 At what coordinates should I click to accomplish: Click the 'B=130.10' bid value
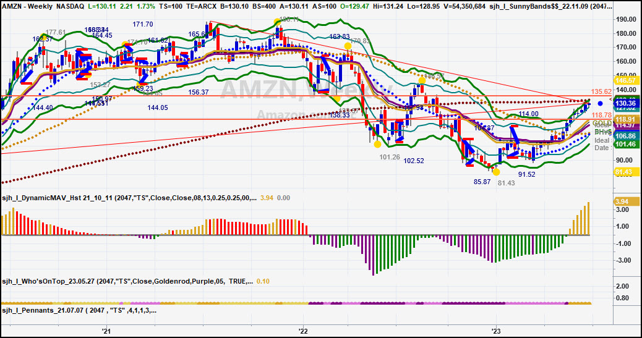tap(234, 7)
